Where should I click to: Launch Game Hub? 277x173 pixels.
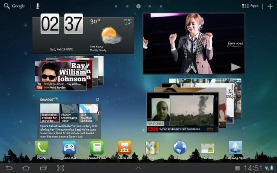tap(69, 148)
